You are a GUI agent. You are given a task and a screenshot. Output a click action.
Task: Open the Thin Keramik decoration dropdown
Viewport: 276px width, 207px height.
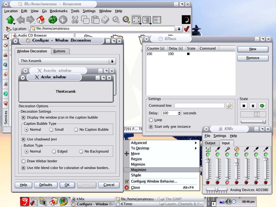67,61
